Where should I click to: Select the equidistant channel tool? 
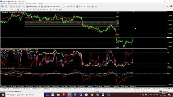pyautogui.click(x=18, y=10)
